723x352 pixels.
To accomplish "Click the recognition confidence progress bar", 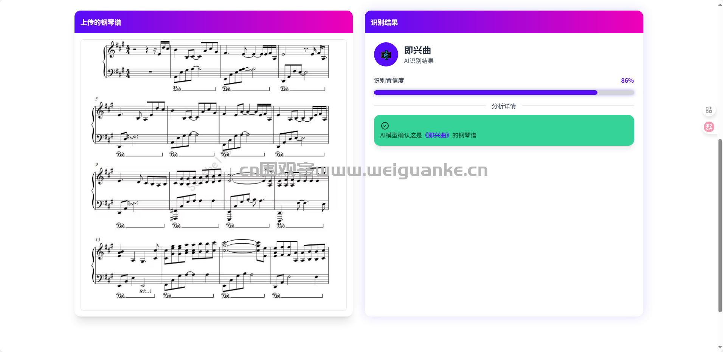I will pyautogui.click(x=504, y=93).
